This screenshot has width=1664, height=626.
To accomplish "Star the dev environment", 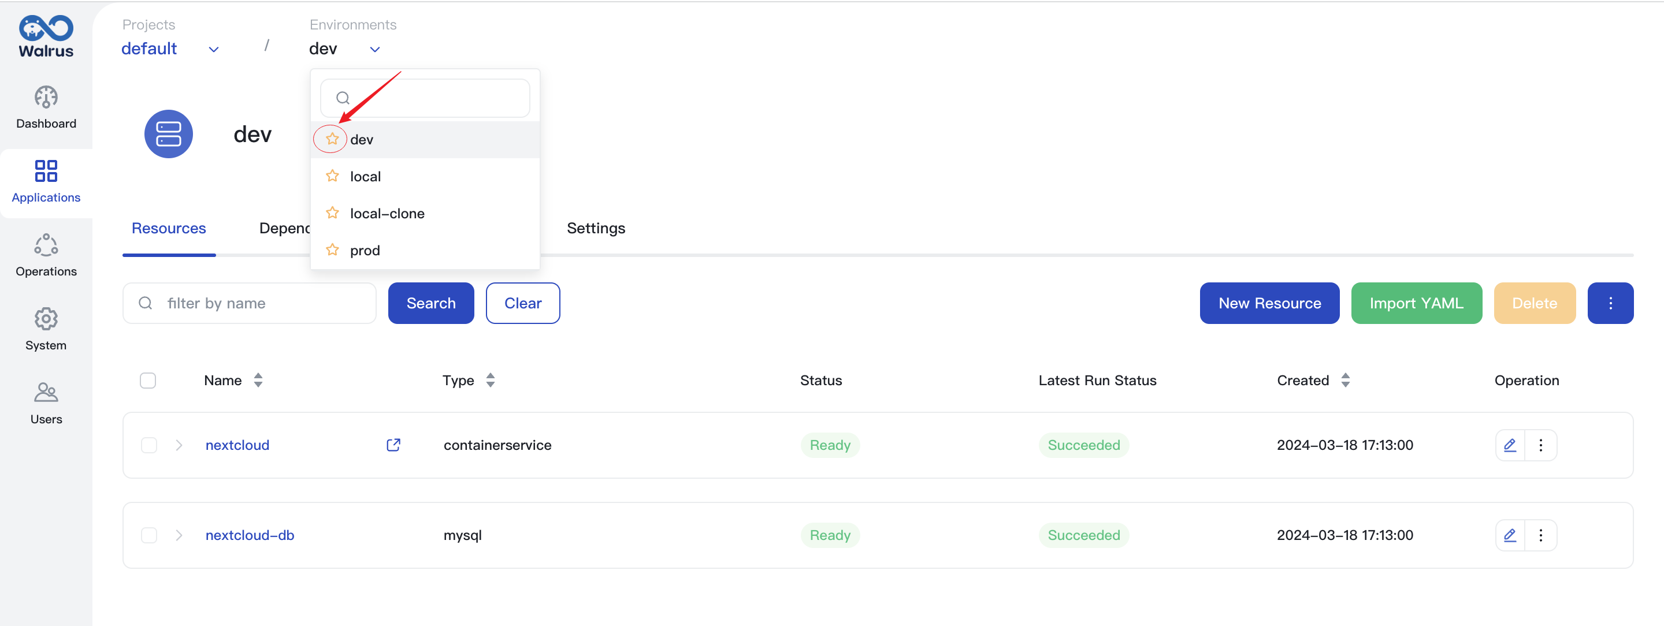I will click(332, 139).
